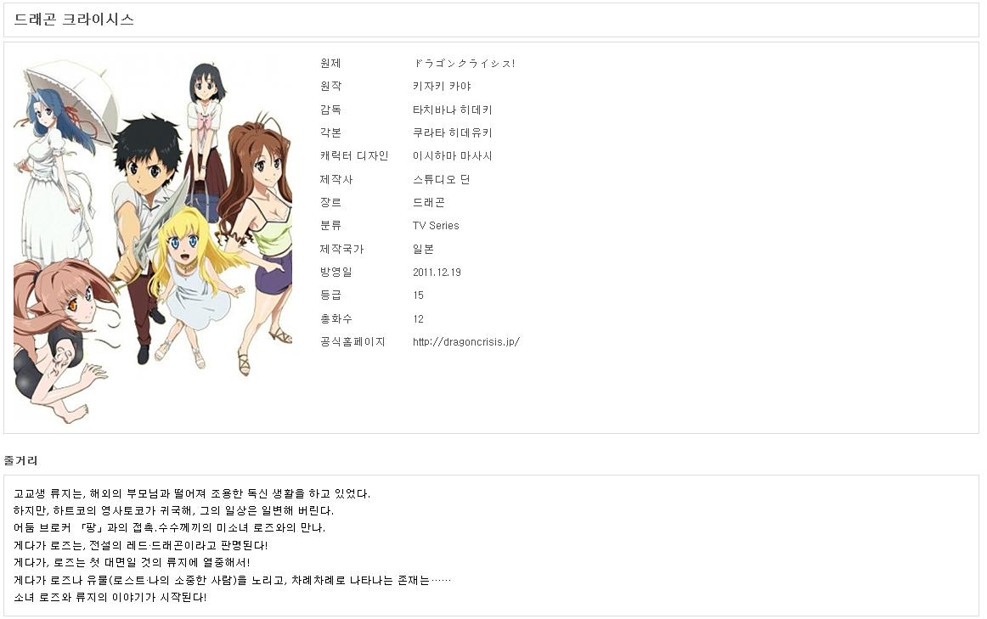Click the last synopsis line about 로즈와 류지

(110, 597)
